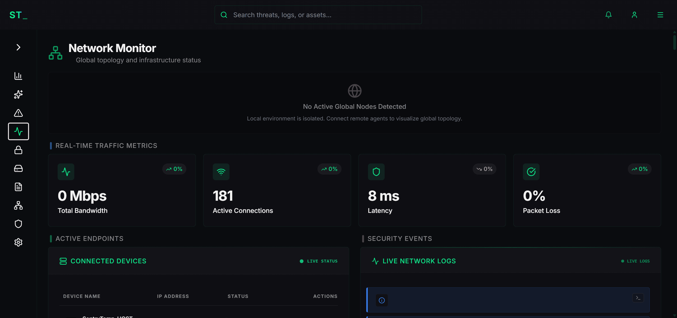Click the Total Bandwidth 0% trend badge

point(174,169)
